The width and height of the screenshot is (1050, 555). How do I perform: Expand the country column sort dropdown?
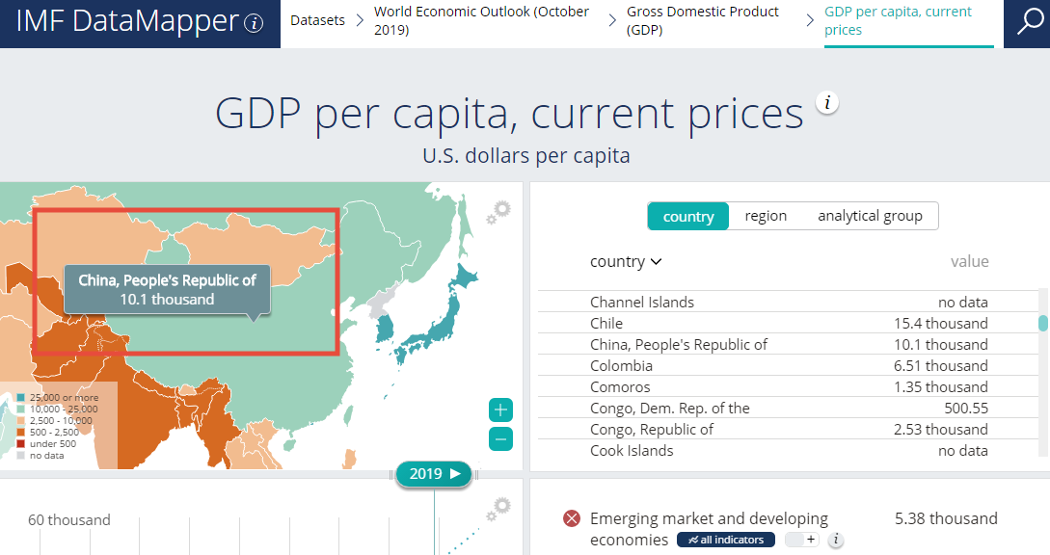pos(626,261)
